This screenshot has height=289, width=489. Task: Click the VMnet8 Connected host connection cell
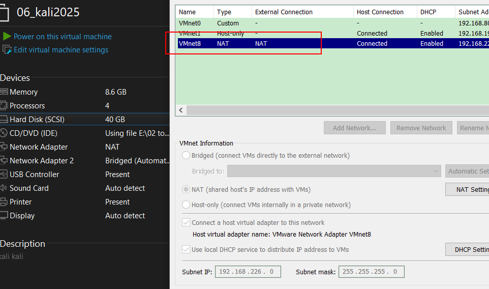(372, 43)
